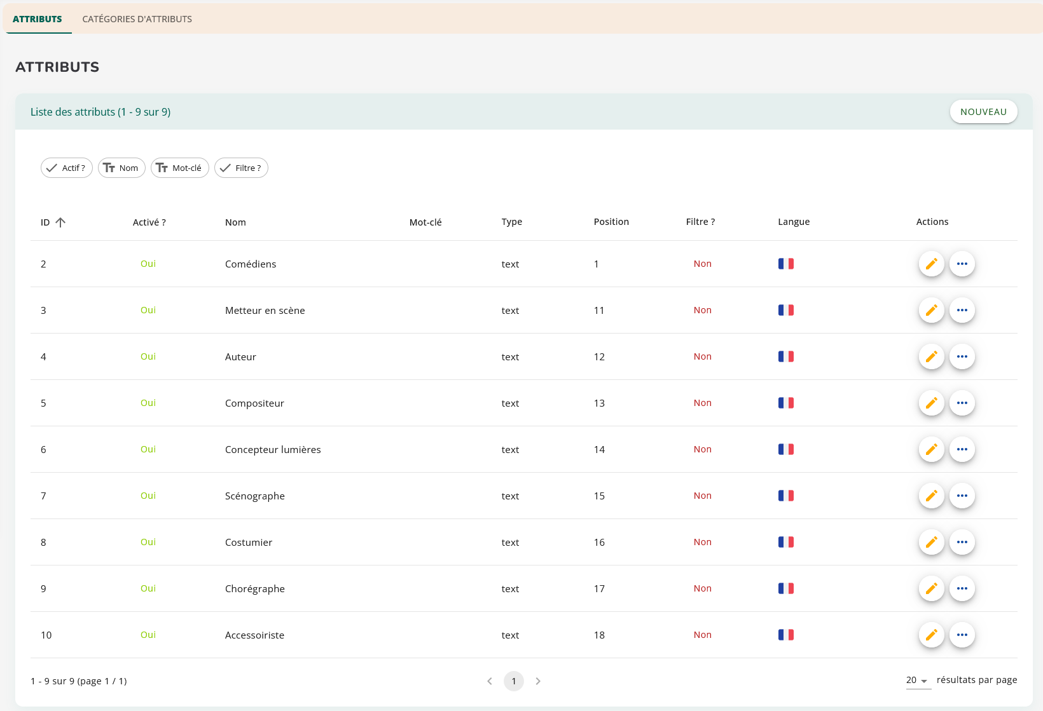Open more actions for Costumier row

[x=962, y=542]
